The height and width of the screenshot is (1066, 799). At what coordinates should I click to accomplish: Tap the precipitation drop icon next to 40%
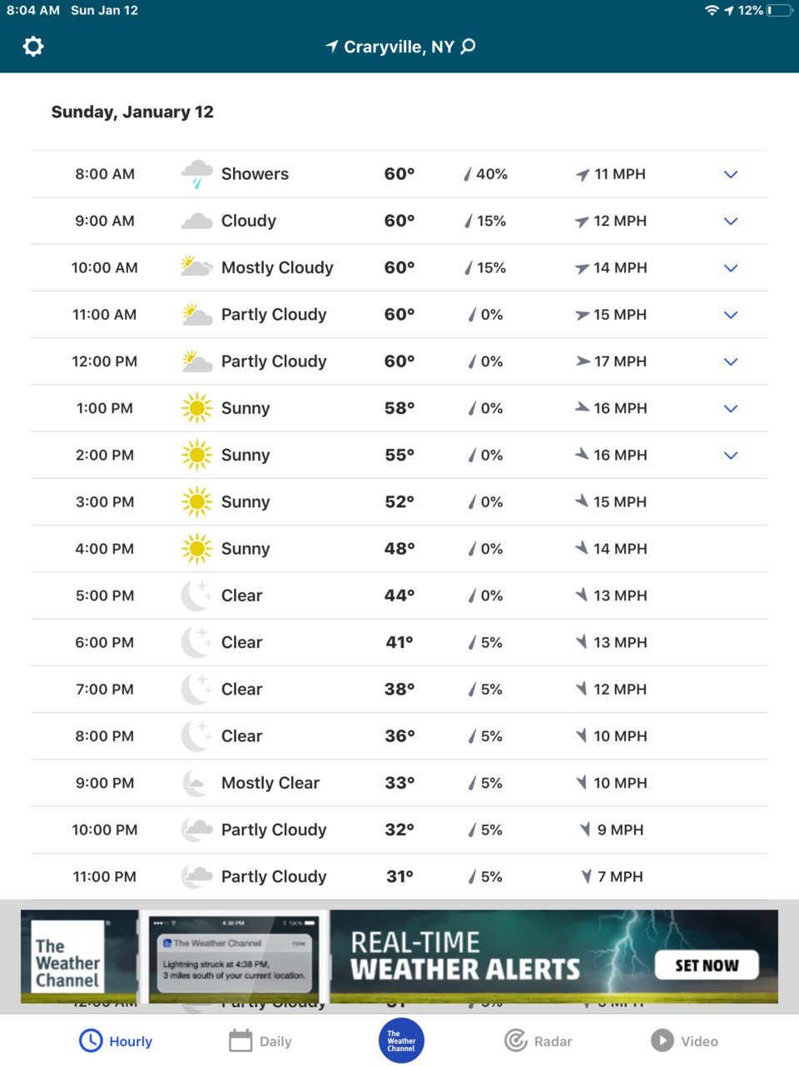pos(468,174)
